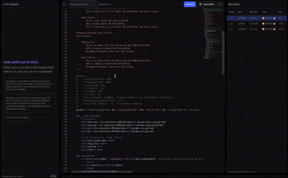Open the three-dot menu on the Momentum Maestro tab
Screen dimensions: 288x178
[93, 4]
